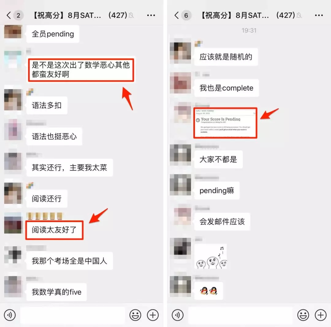Tap the back arrow in the right chat
The image size is (331, 327).
pos(177,15)
